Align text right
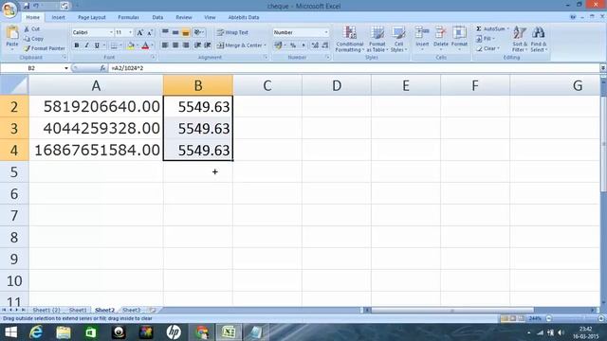The image size is (607, 341). point(186,45)
